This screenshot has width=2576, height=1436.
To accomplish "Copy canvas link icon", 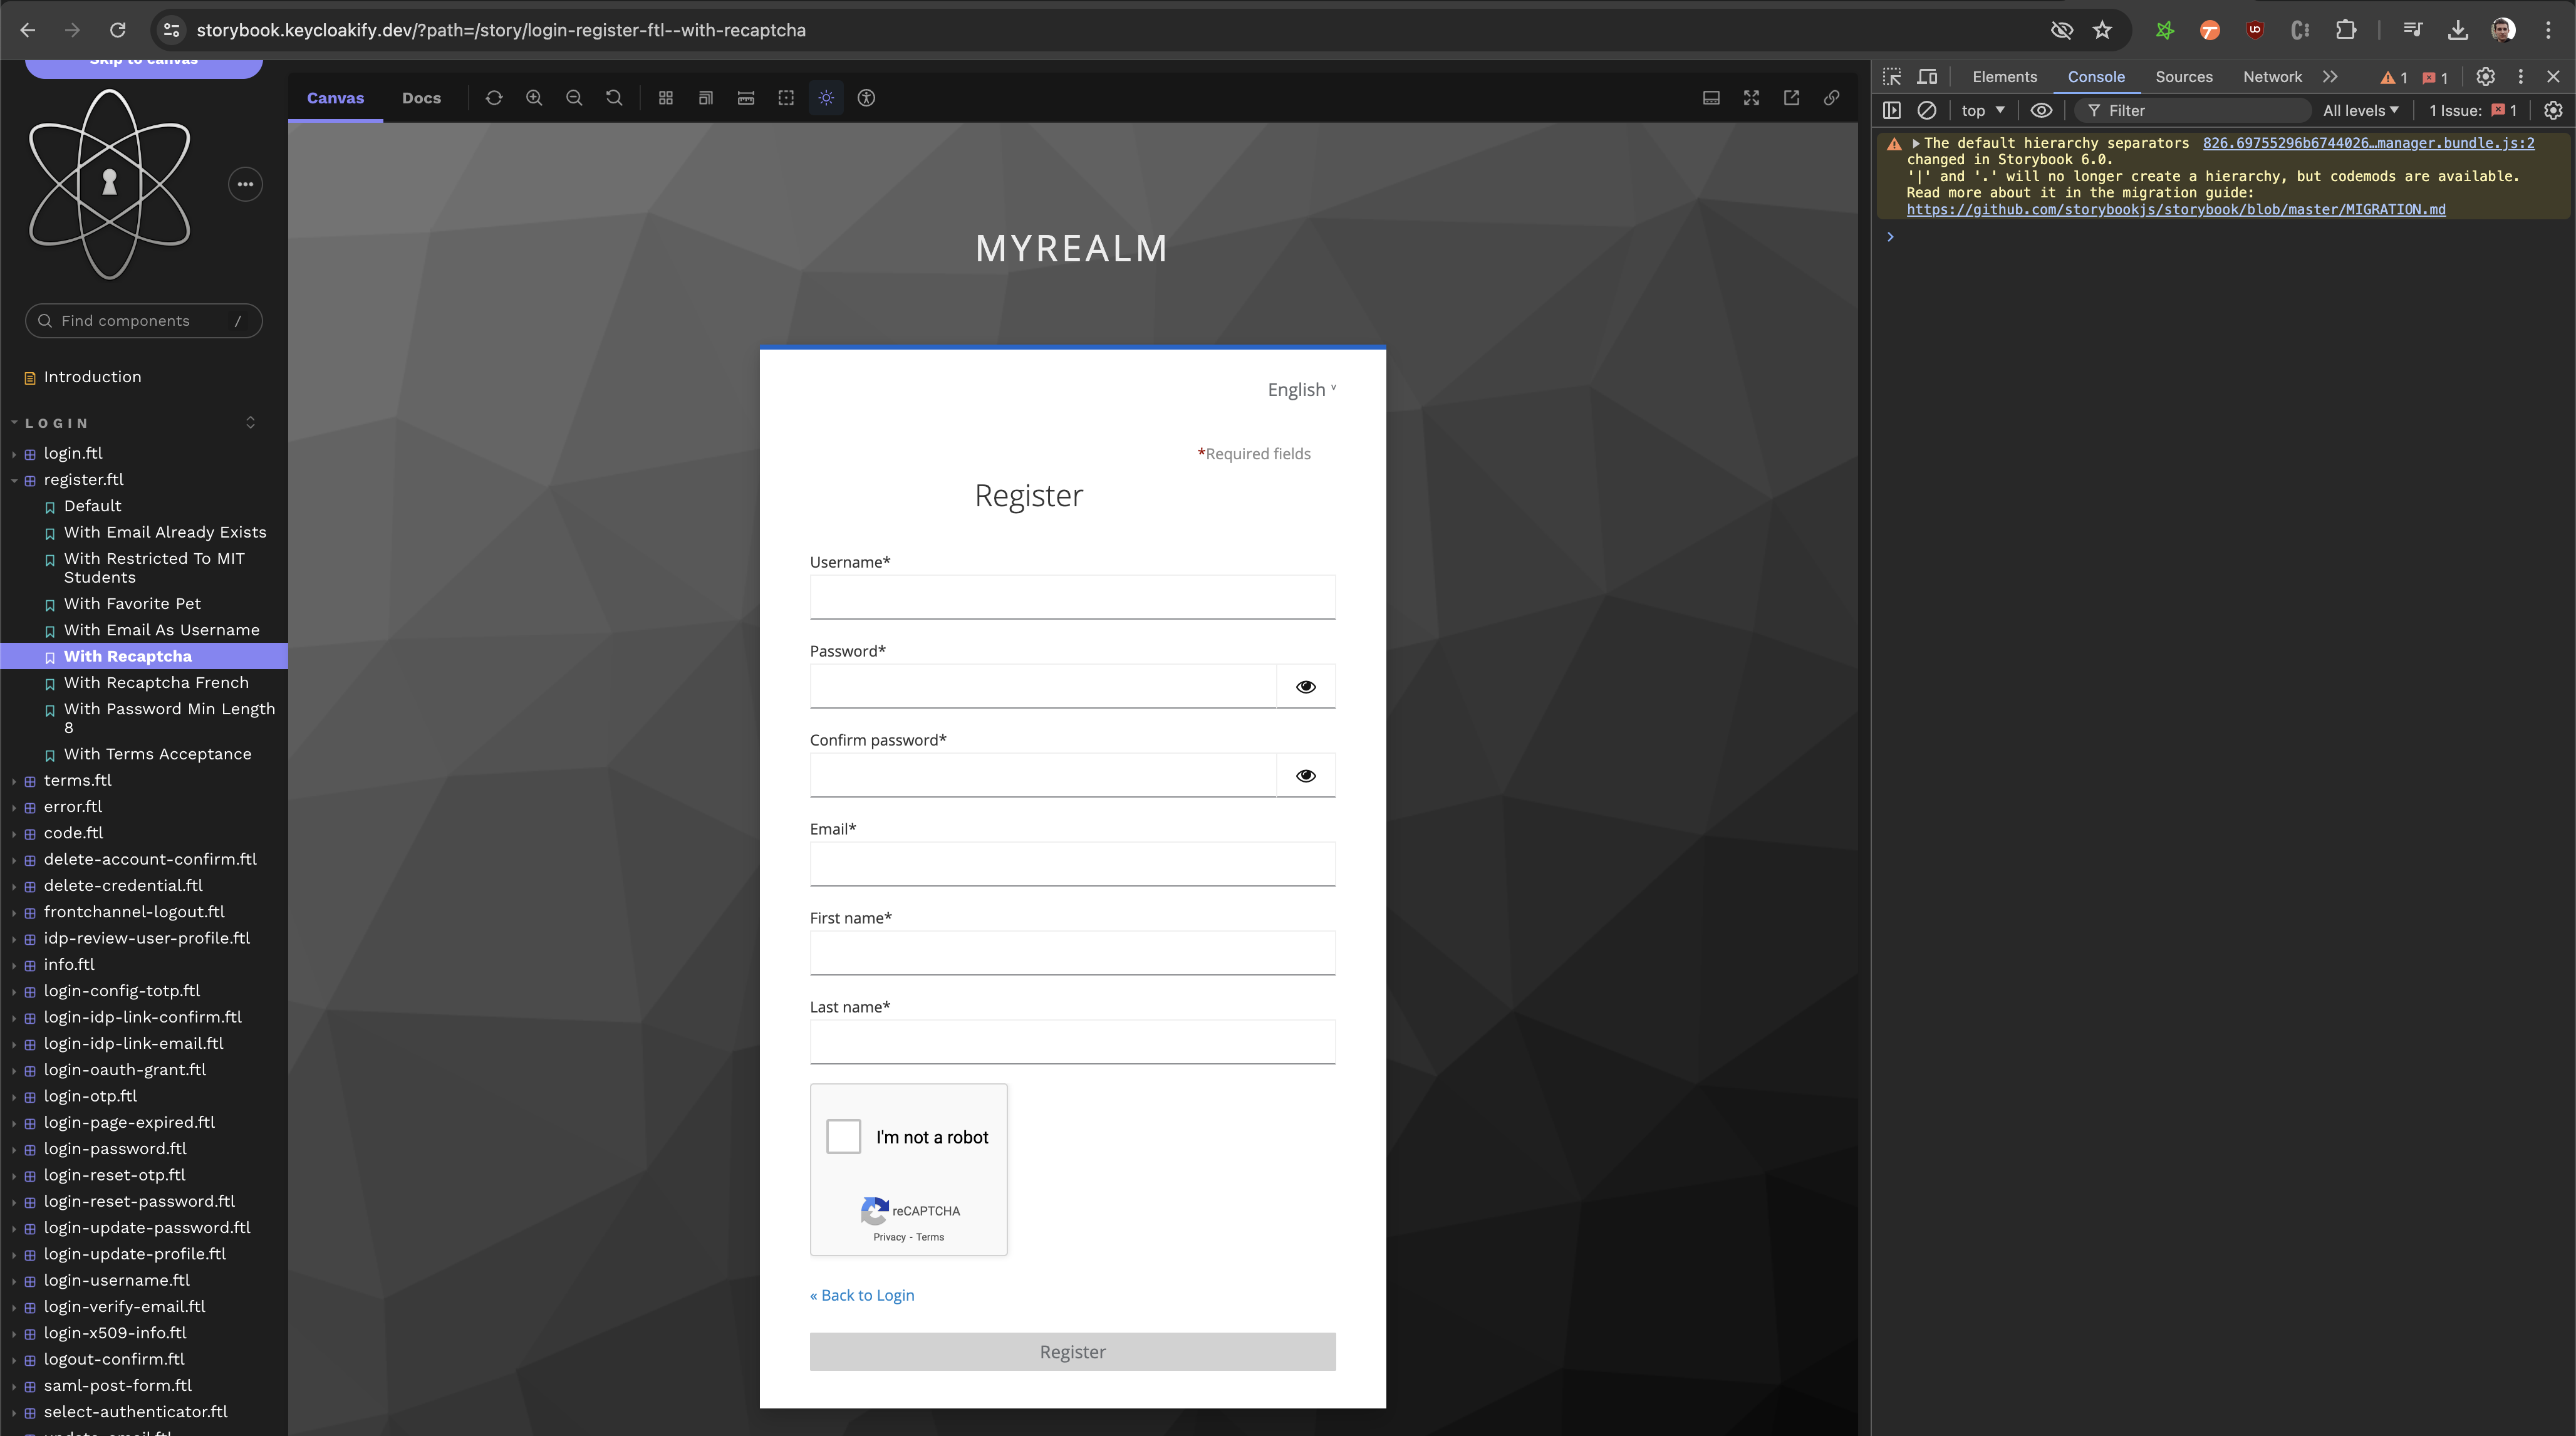I will pyautogui.click(x=1831, y=98).
